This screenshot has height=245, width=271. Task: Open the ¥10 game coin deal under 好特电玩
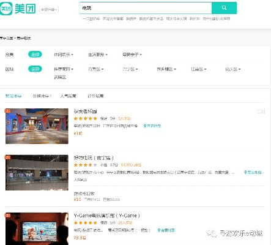tap(97, 197)
